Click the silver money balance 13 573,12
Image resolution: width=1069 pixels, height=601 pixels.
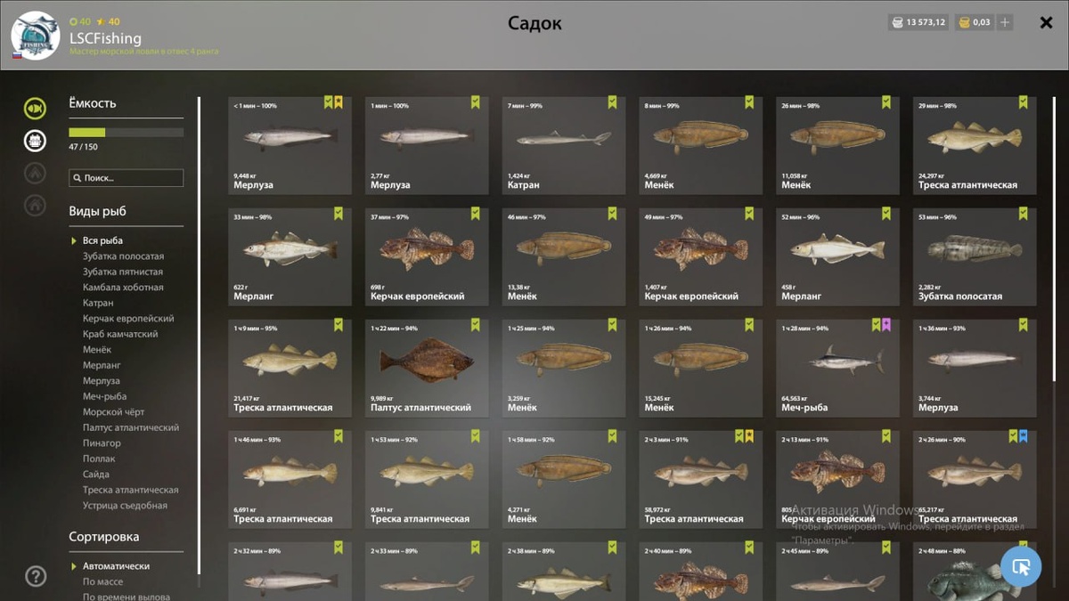click(x=918, y=22)
